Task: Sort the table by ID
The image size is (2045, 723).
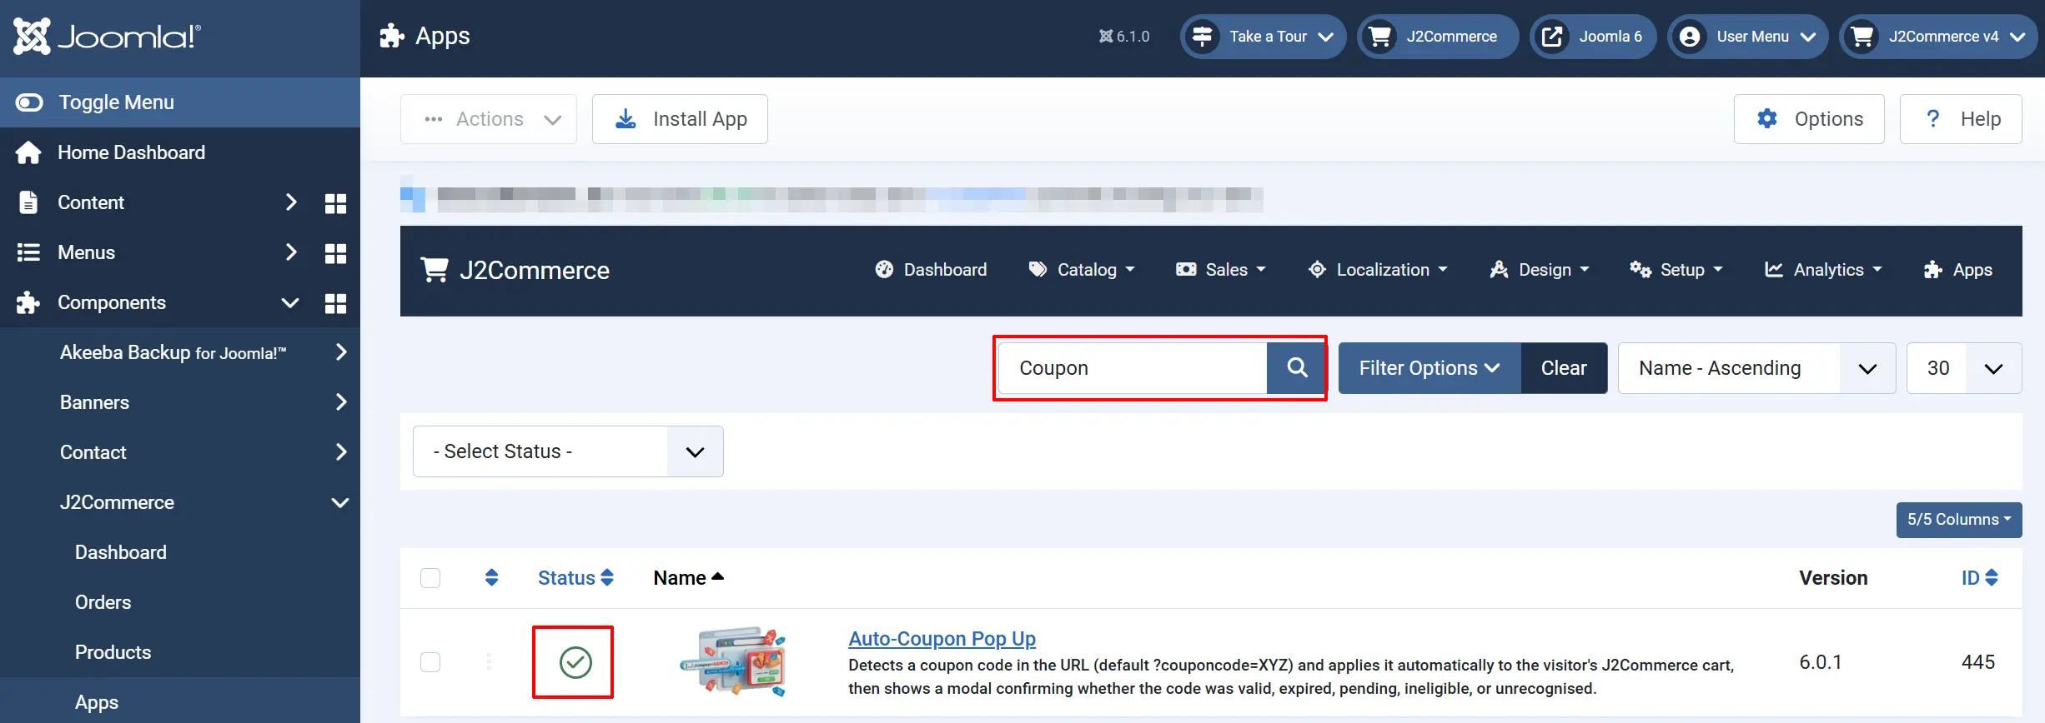Action: pos(1979,578)
